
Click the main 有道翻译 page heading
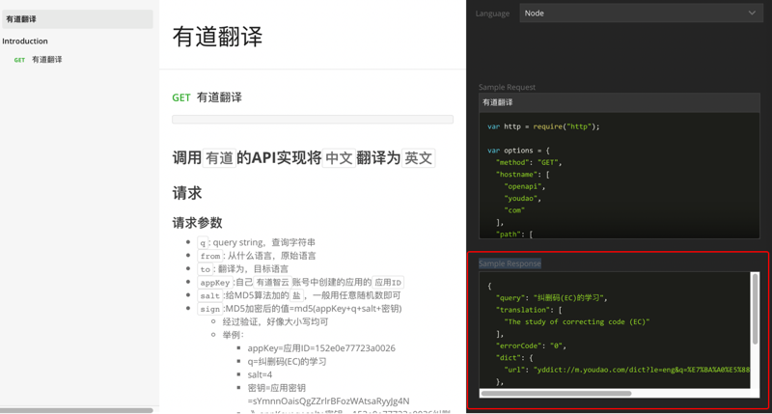[218, 37]
